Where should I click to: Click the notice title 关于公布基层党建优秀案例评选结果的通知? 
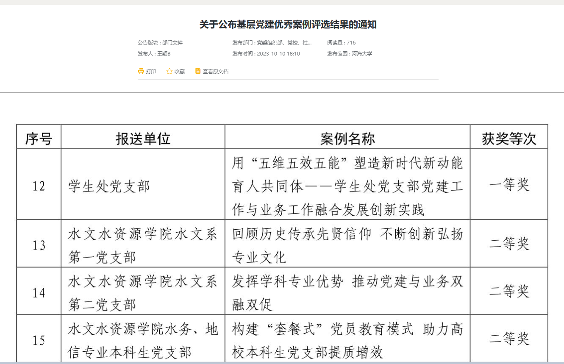(288, 25)
